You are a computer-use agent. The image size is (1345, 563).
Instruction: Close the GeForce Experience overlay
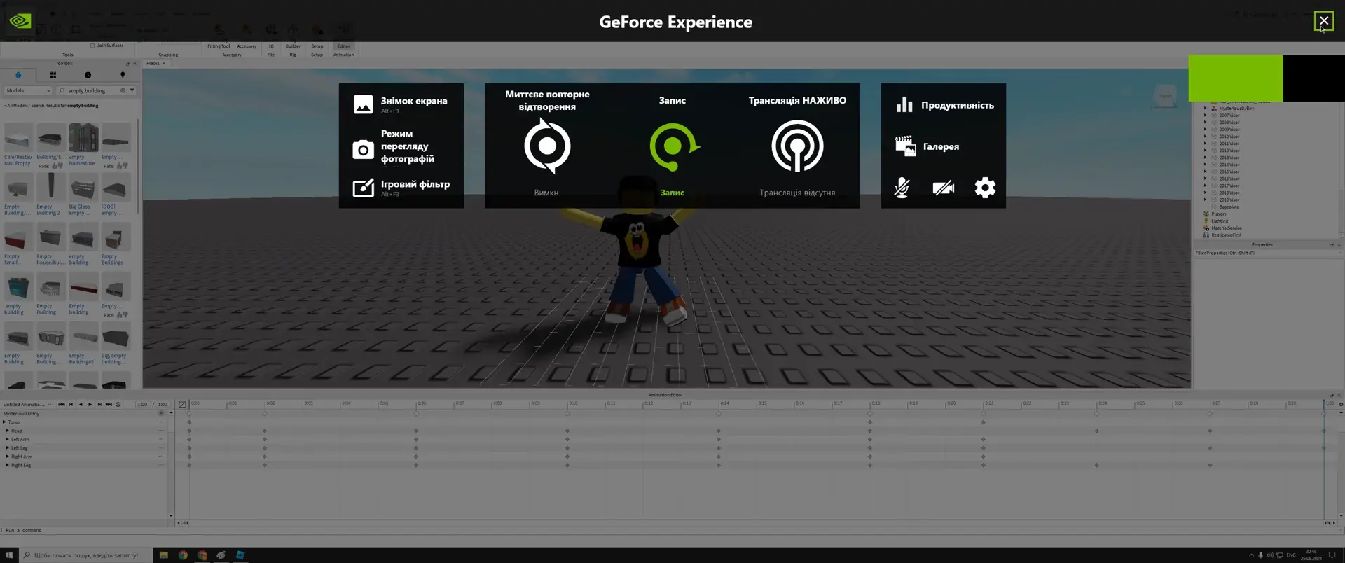click(x=1324, y=21)
